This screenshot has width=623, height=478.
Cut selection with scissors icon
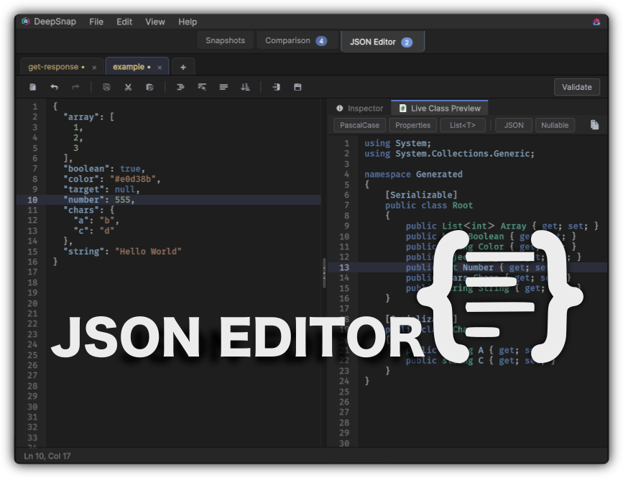[128, 87]
